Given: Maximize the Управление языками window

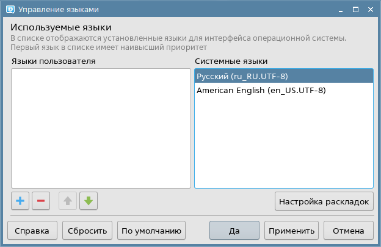Looking at the screenshot, I should (x=355, y=9).
